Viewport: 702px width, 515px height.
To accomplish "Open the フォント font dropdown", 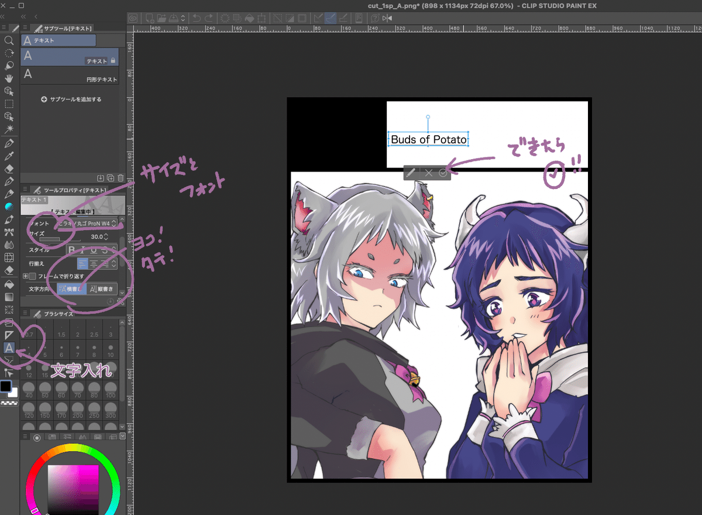I will [x=86, y=224].
